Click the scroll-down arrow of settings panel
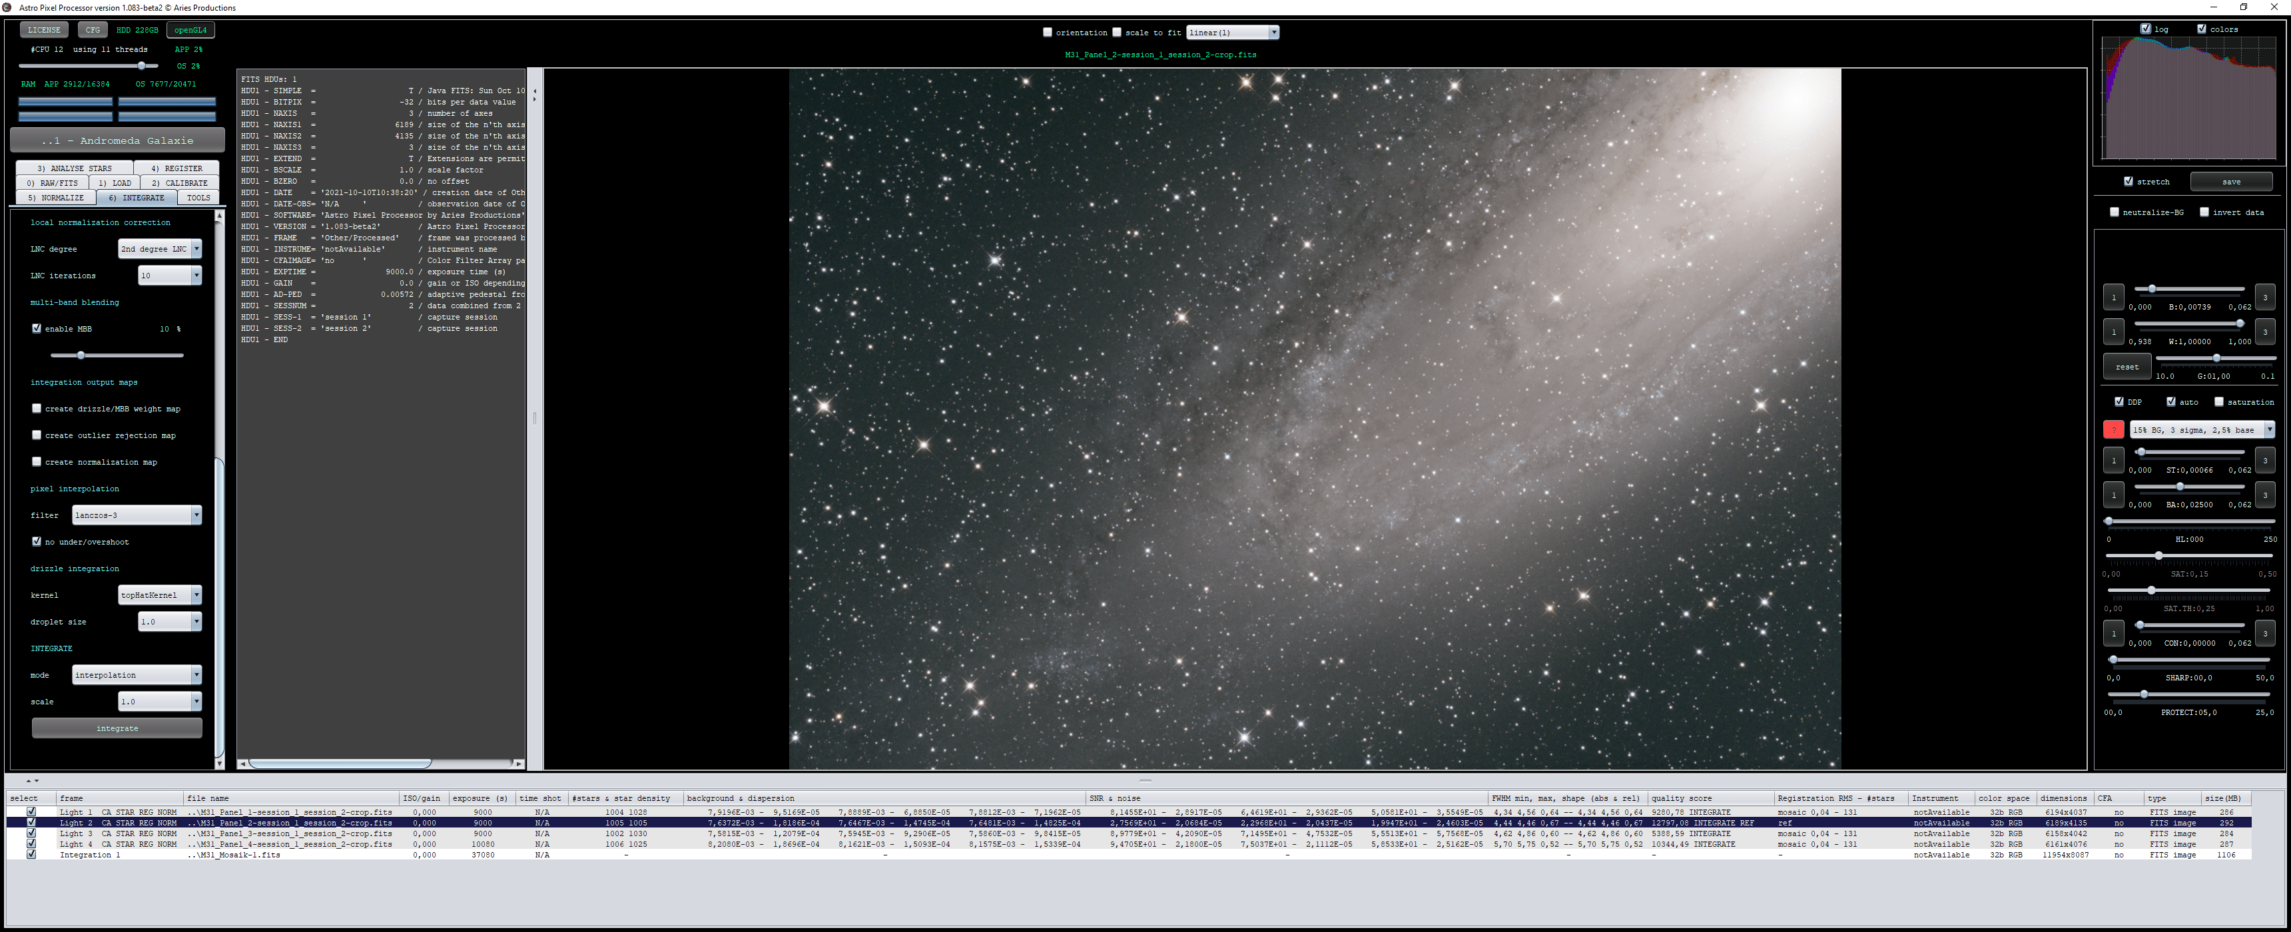 coord(219,764)
